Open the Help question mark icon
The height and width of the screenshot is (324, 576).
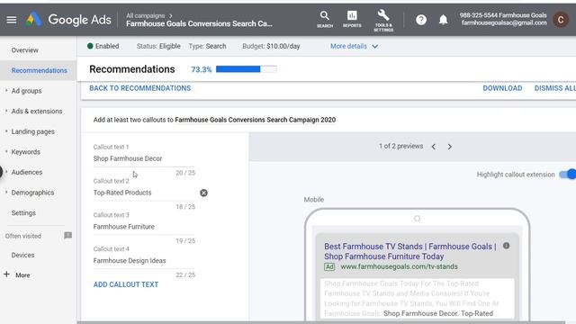point(421,20)
